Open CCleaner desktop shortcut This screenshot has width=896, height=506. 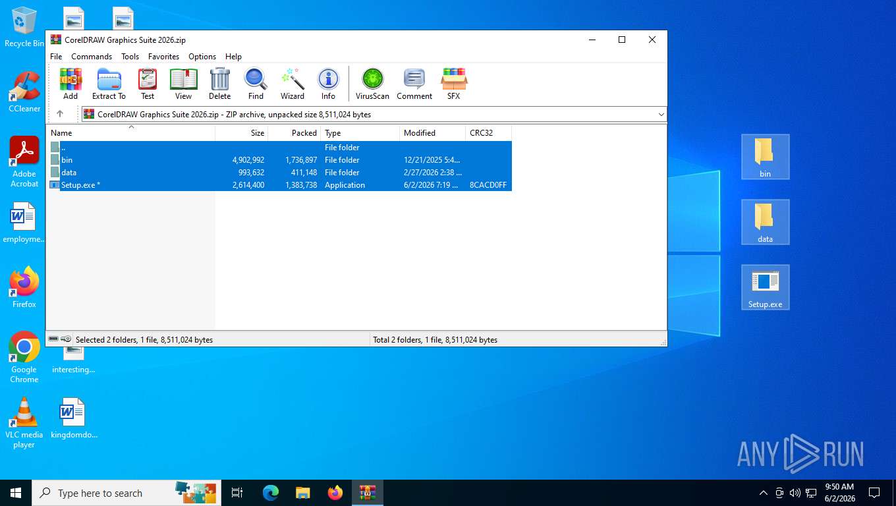pyautogui.click(x=24, y=92)
